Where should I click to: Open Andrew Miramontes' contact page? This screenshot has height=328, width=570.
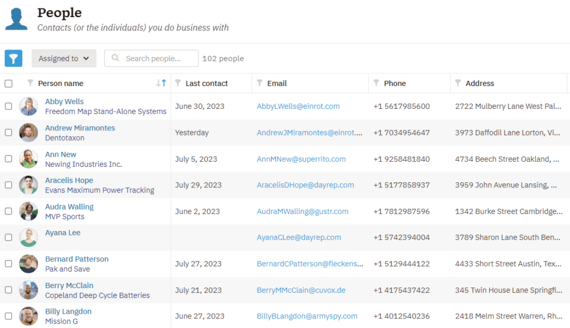80,128
